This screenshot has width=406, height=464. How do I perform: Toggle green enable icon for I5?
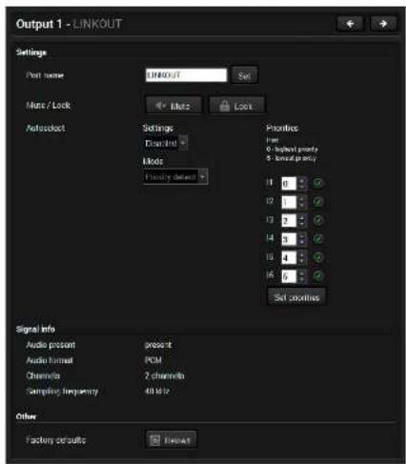pyautogui.click(x=318, y=257)
